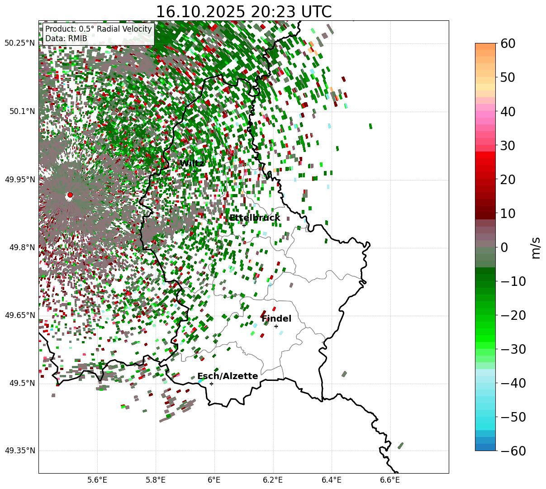Click the 50.1°N latitude tick label
Screen dimensions: 546x489
pyautogui.click(x=21, y=111)
